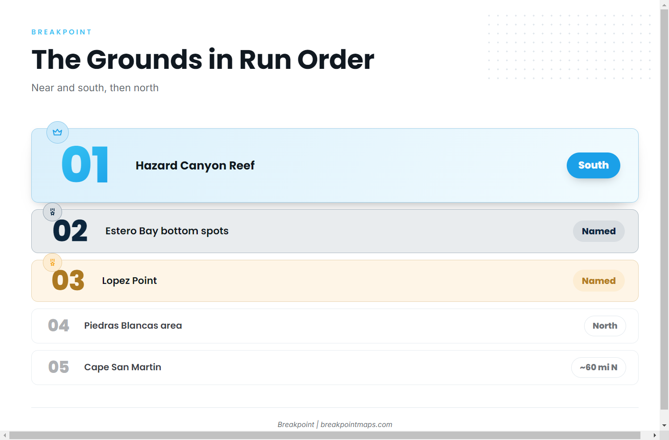The width and height of the screenshot is (669, 440).
Task: Select the Hazard Canyon Reef title
Action: coord(195,165)
